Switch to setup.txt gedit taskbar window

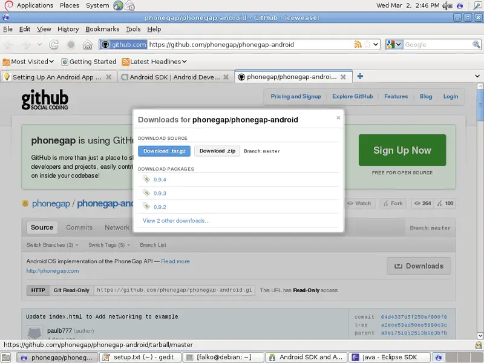140,357
